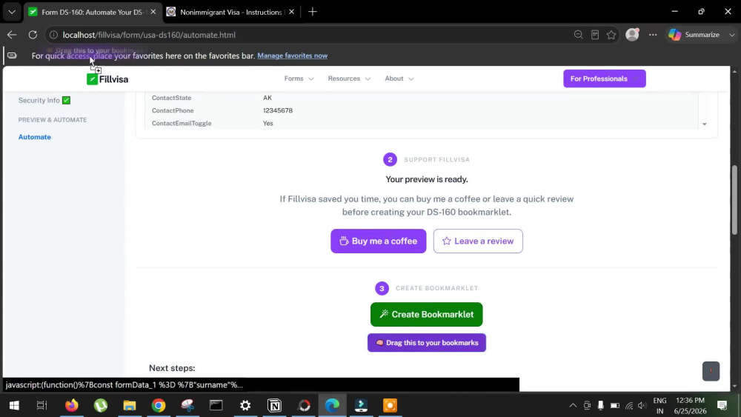The image size is (741, 417).
Task: Click the ContactPhone value 12345678
Action: 278,110
